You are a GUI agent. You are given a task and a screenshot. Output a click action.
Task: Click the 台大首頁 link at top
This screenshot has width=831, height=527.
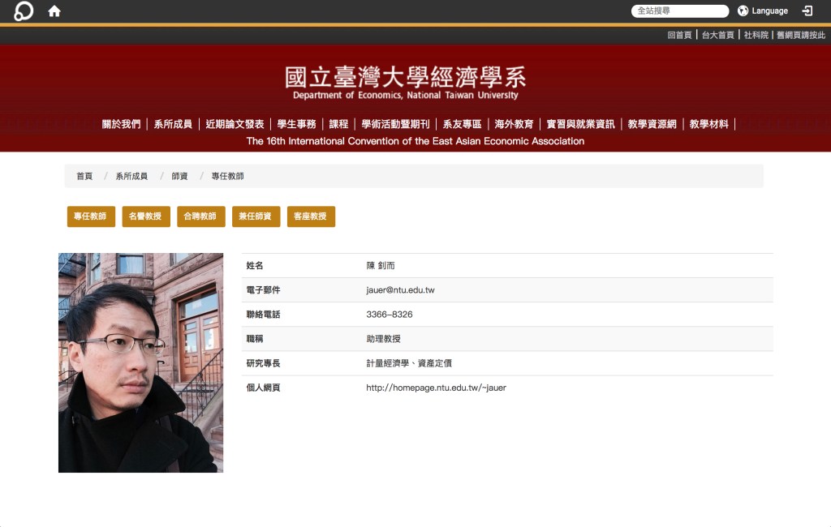point(717,35)
